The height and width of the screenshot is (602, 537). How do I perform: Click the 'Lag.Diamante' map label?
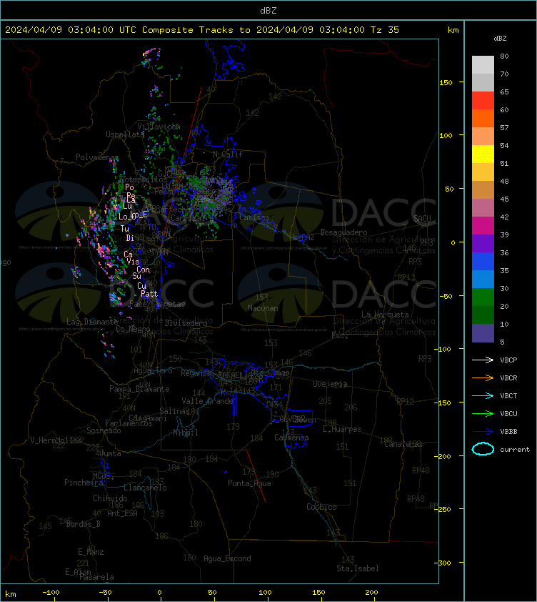tap(92, 321)
